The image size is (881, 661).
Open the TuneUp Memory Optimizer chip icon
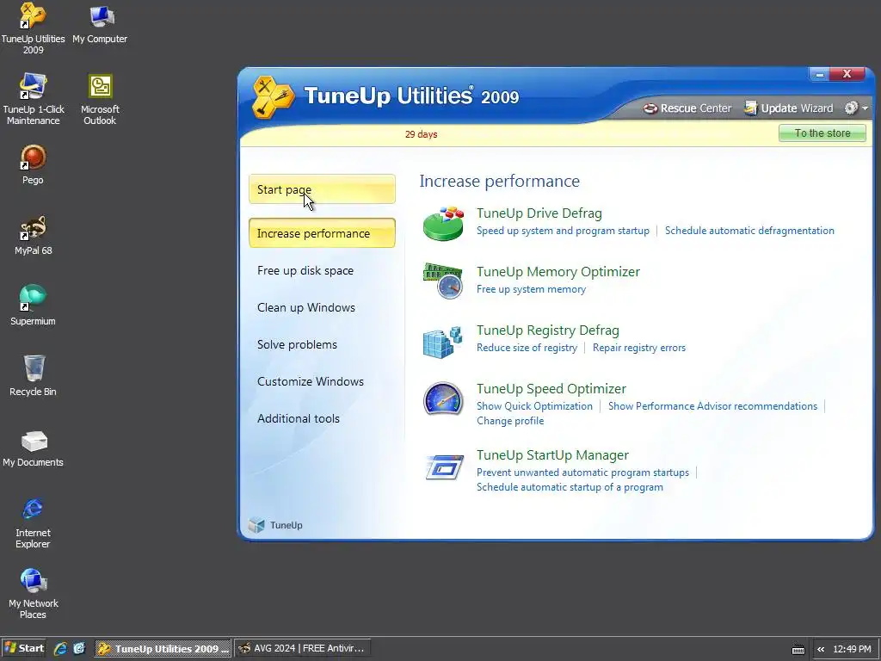tap(443, 281)
